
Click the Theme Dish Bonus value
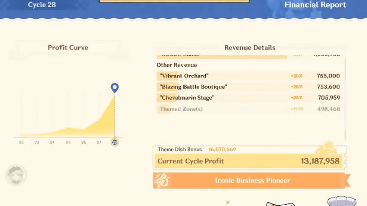click(222, 149)
